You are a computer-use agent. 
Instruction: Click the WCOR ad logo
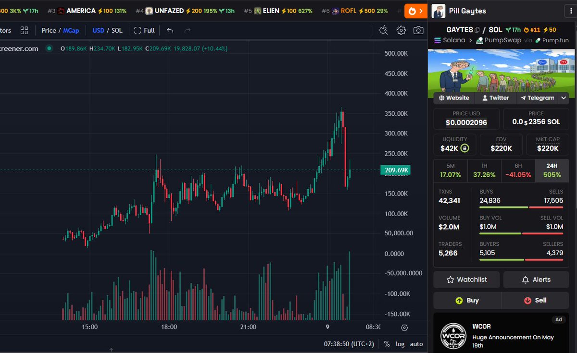453,335
